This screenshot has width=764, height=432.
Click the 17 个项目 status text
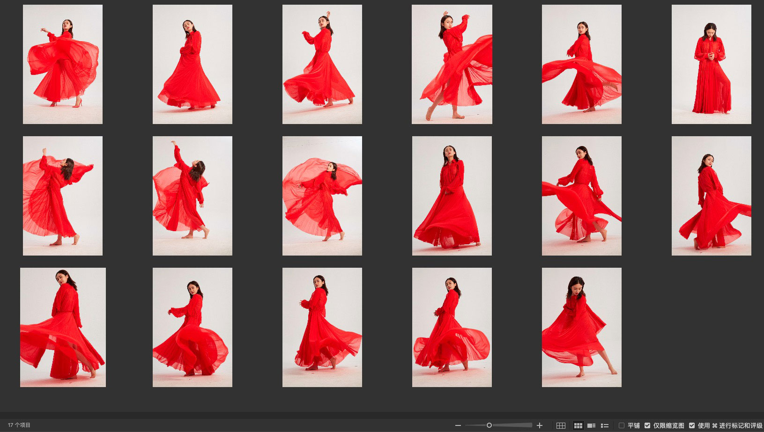[19, 425]
